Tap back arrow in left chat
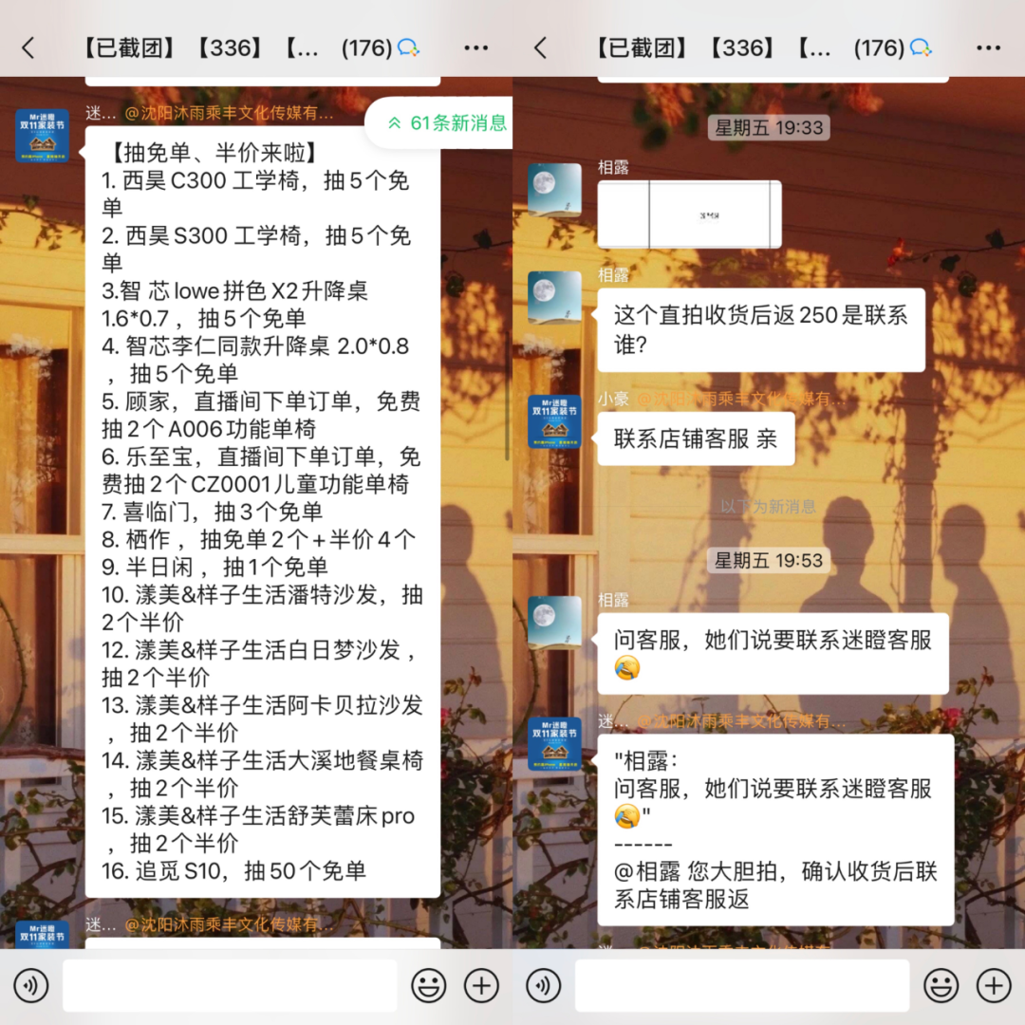 (x=28, y=47)
